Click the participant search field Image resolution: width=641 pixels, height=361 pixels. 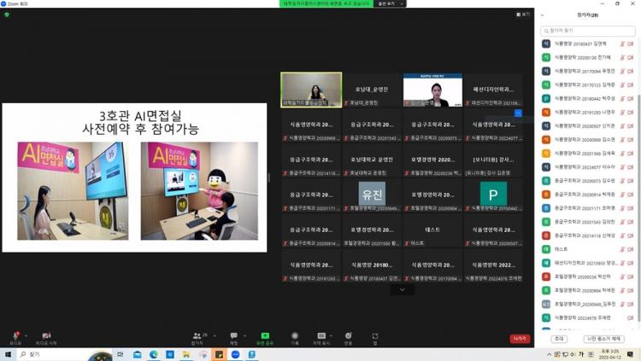(588, 31)
